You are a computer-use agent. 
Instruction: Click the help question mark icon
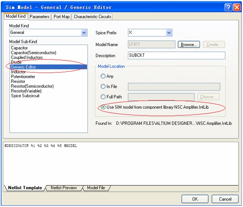228,7
